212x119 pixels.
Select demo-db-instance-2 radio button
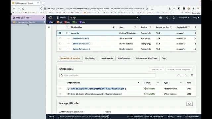pos(60,43)
